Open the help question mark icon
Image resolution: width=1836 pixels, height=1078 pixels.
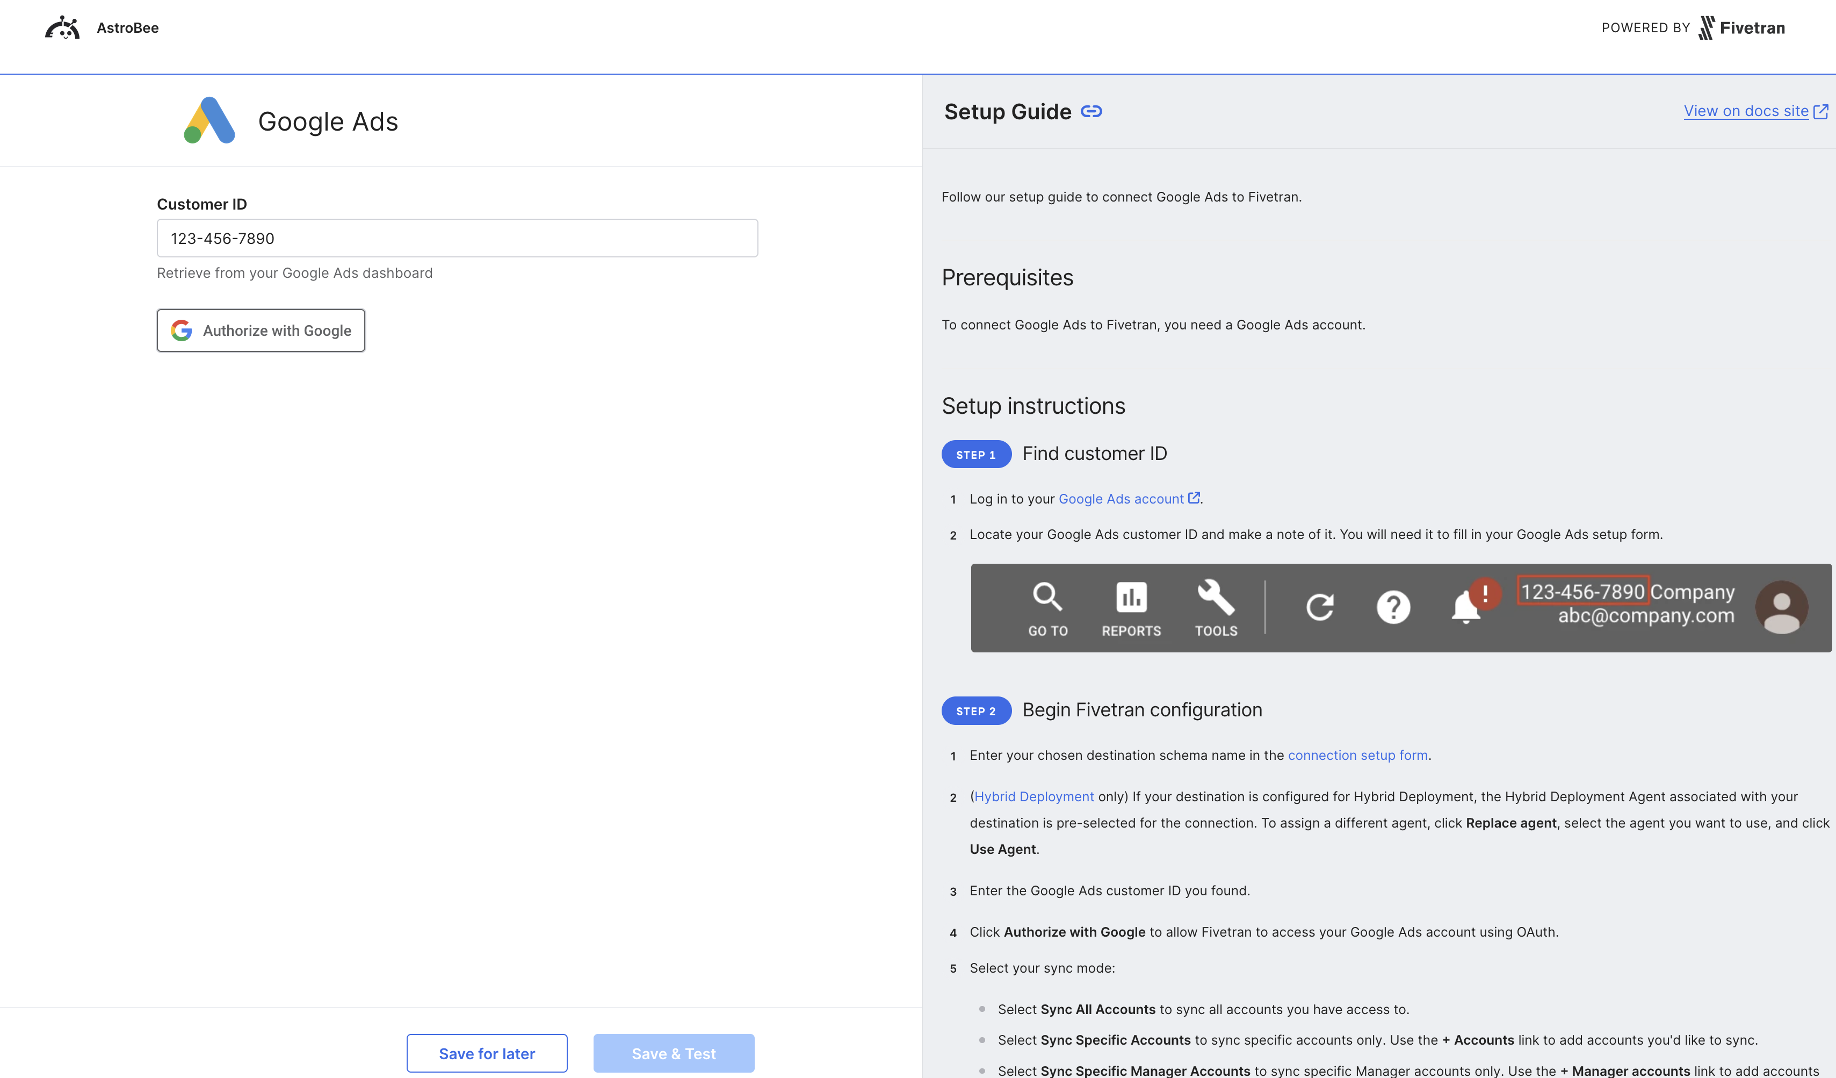point(1394,607)
